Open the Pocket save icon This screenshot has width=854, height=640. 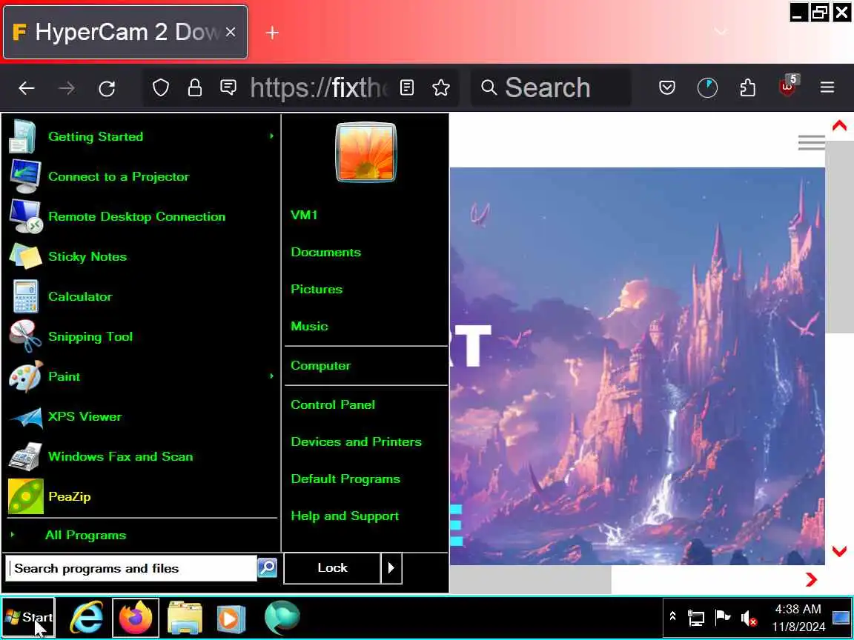click(x=667, y=87)
